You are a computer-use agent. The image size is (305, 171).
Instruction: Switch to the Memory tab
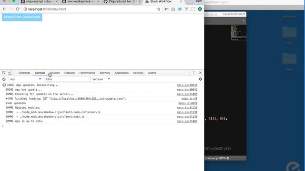(x=105, y=73)
